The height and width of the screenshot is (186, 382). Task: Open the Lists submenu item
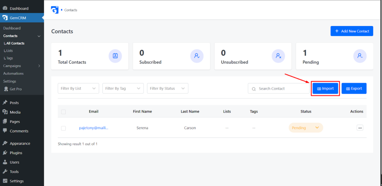pyautogui.click(x=8, y=51)
